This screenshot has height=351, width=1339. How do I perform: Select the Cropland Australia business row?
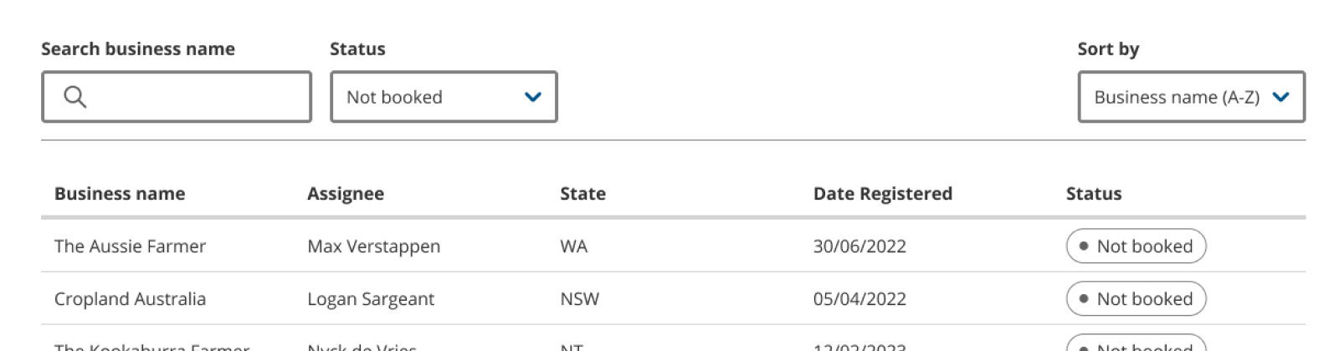[x=130, y=299]
